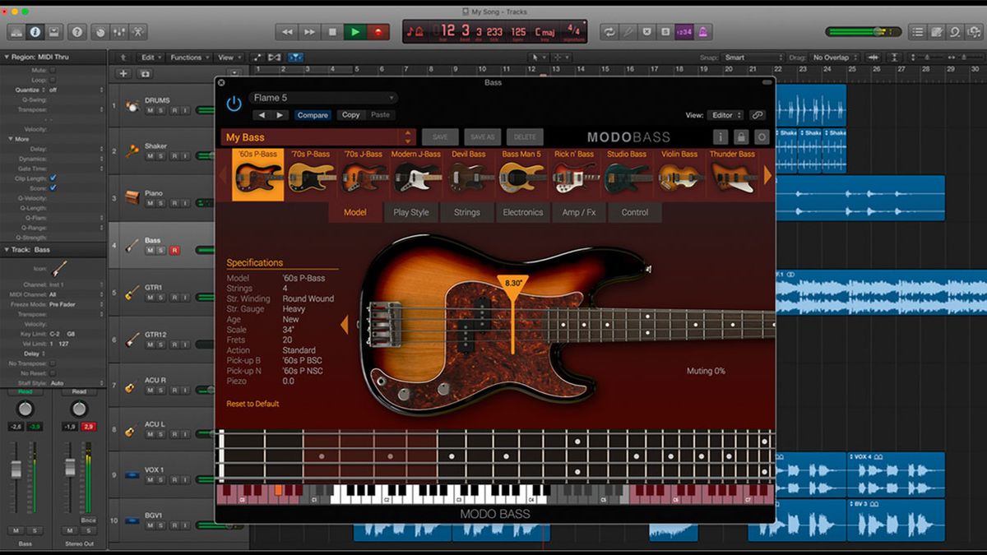The height and width of the screenshot is (555, 987).
Task: Open the Snap Smart dropdown
Action: [x=753, y=58]
